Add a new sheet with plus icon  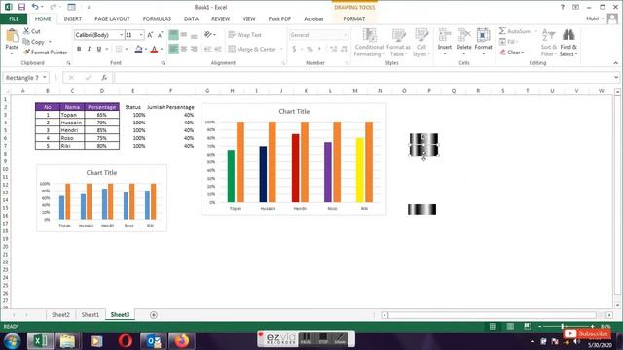(154, 315)
